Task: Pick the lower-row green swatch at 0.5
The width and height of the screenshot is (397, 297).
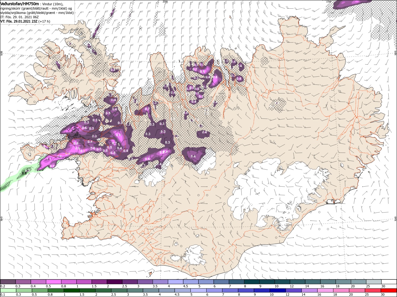Action: pos(40,291)
